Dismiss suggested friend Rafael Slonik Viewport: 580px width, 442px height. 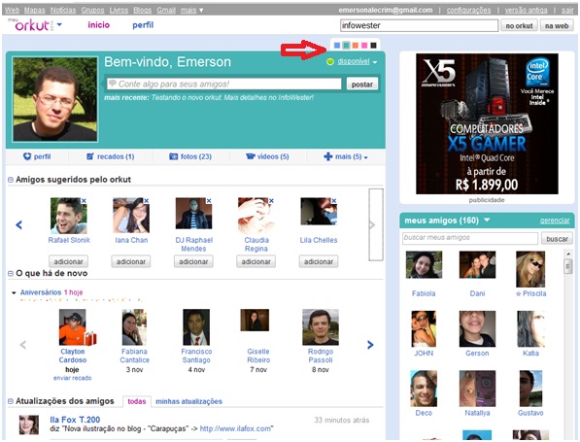(84, 201)
